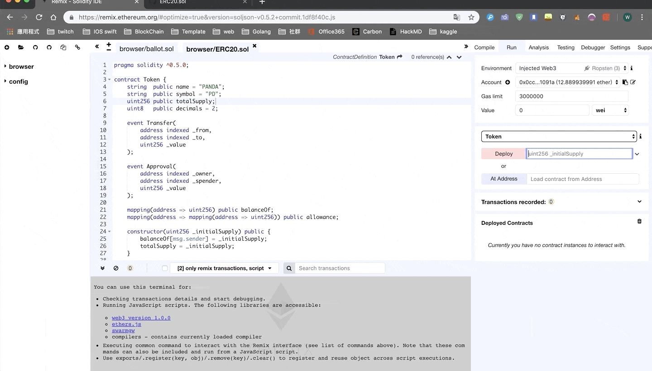Open Office365 bookmark
The image size is (652, 371).
tap(326, 32)
